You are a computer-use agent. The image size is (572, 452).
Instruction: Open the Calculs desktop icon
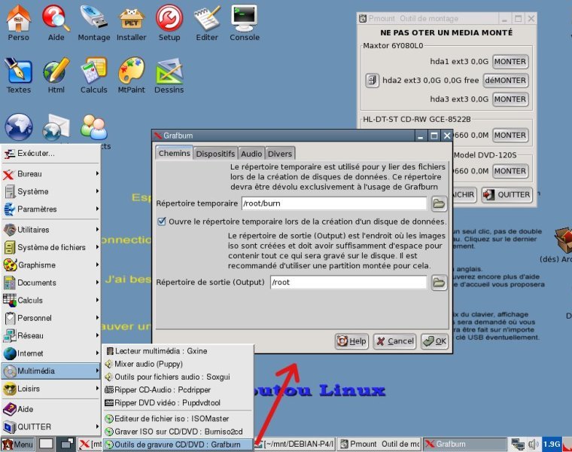[93, 72]
